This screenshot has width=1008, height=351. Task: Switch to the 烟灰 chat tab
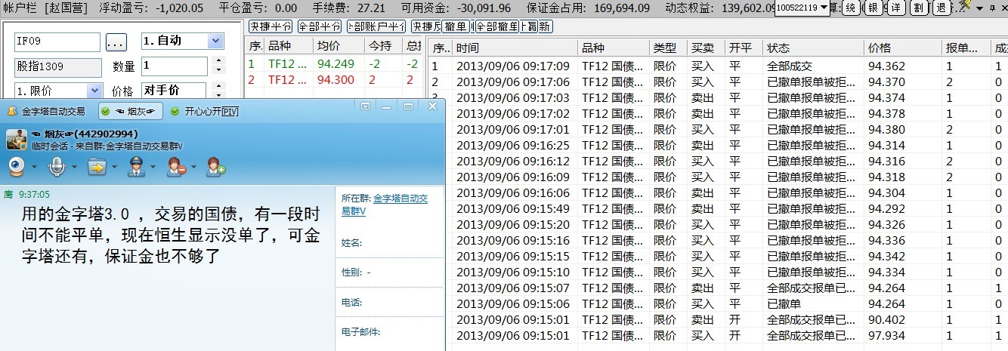(131, 112)
